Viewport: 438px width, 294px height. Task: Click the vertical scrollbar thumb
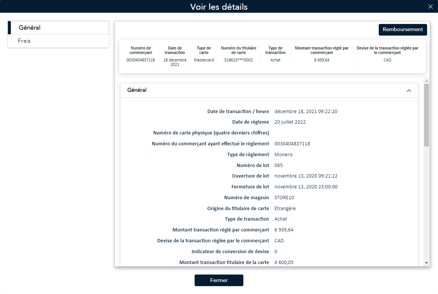tap(426, 115)
